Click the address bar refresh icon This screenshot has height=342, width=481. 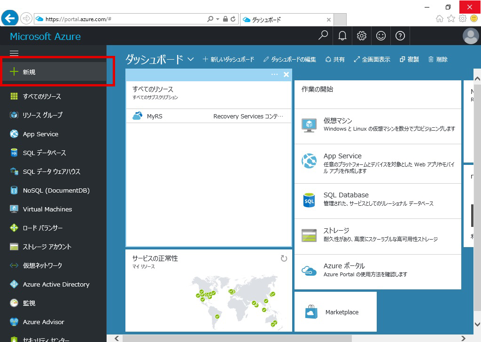pyautogui.click(x=233, y=19)
